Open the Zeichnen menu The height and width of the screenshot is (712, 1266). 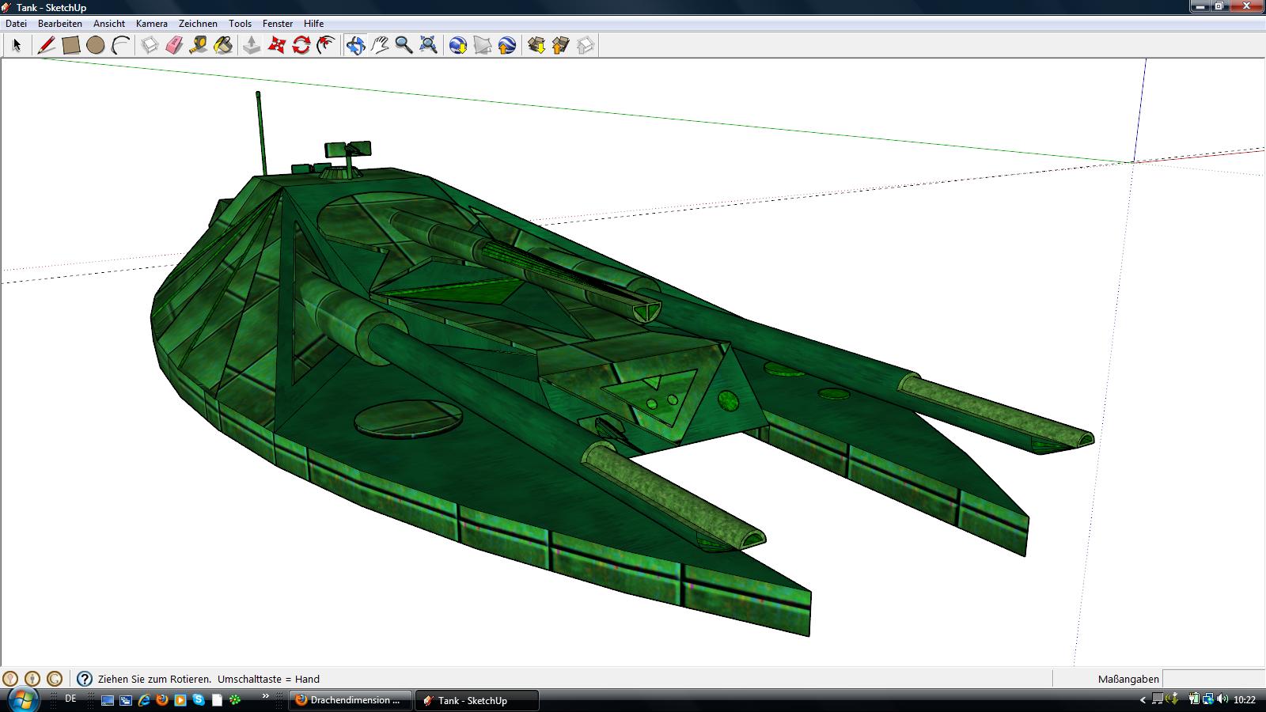pyautogui.click(x=198, y=24)
